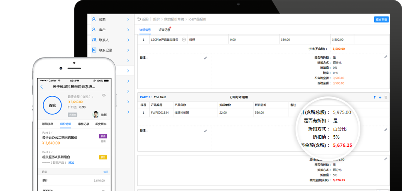
Task: Click the 产品编号 column header
Action: pos(156,105)
